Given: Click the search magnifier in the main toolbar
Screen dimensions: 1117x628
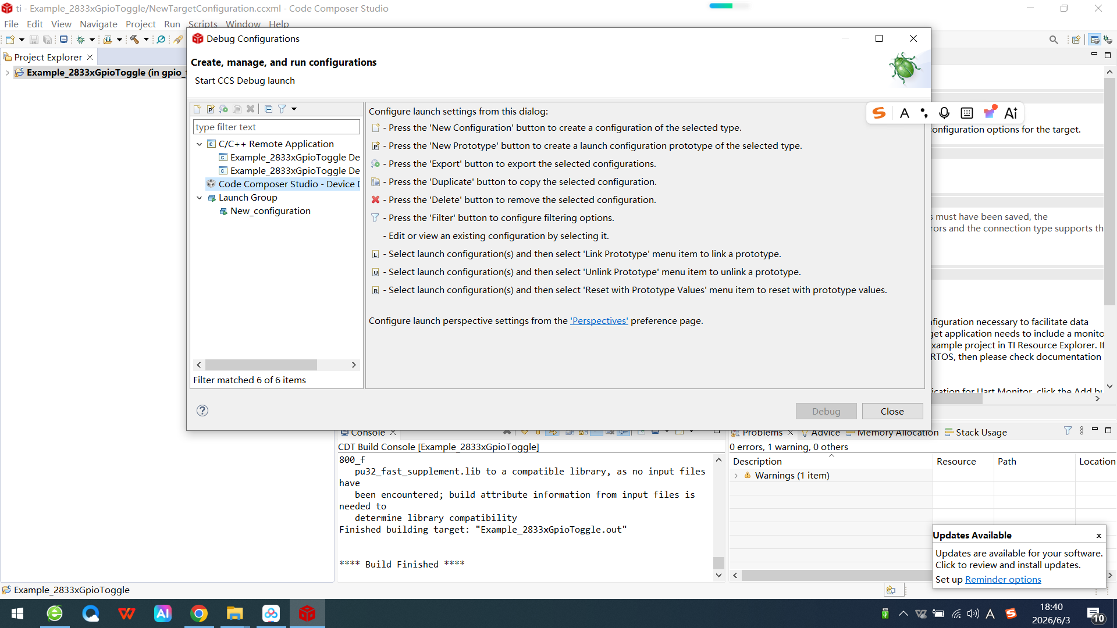Looking at the screenshot, I should click(x=1054, y=40).
